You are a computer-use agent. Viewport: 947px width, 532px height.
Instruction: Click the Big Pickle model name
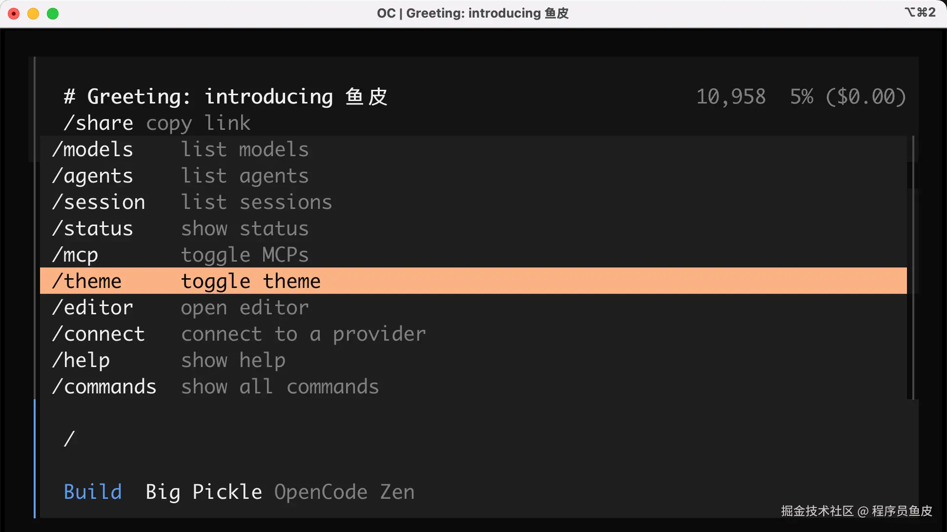click(204, 492)
